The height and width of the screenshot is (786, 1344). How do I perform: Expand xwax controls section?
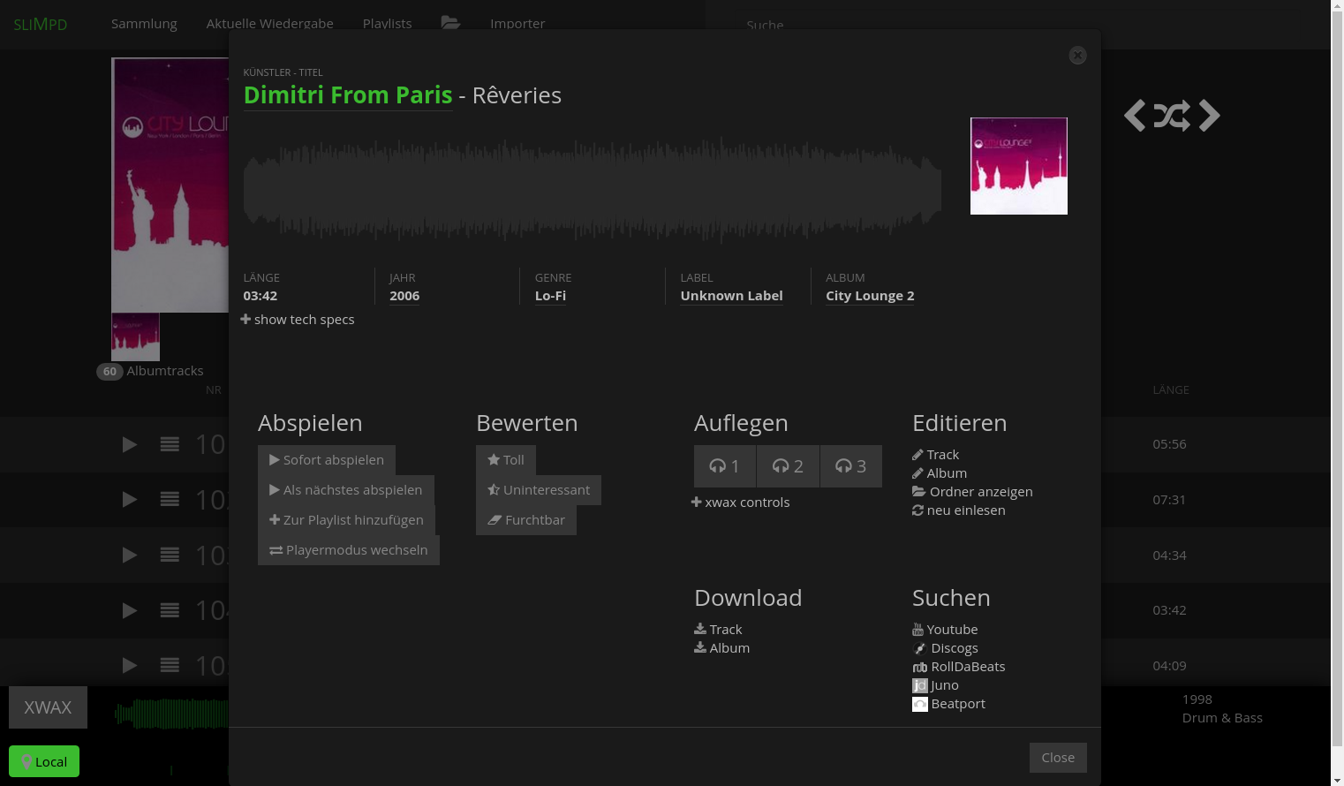[740, 503]
